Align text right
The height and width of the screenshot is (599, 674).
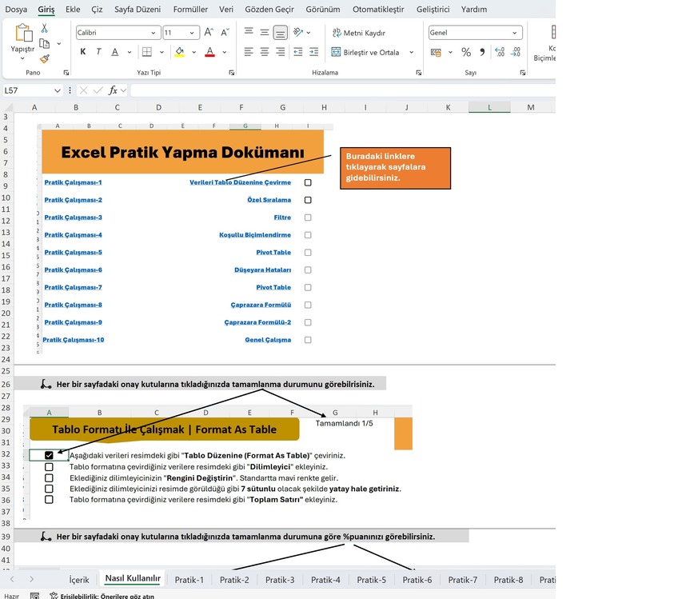point(281,52)
